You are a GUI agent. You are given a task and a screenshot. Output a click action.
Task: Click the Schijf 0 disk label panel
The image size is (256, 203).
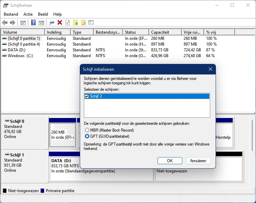pos(24,133)
